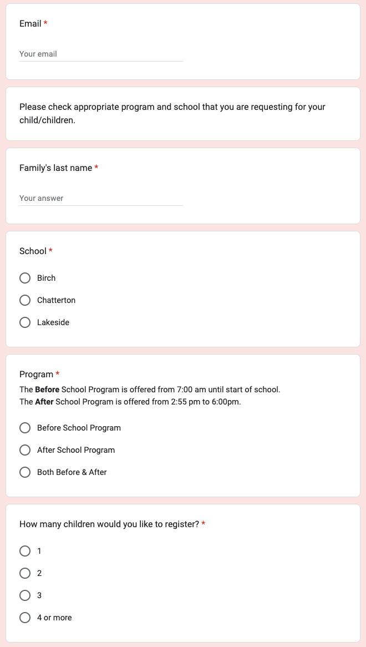The height and width of the screenshot is (647, 366).
Task: Select Before School Program option
Action: point(25,428)
